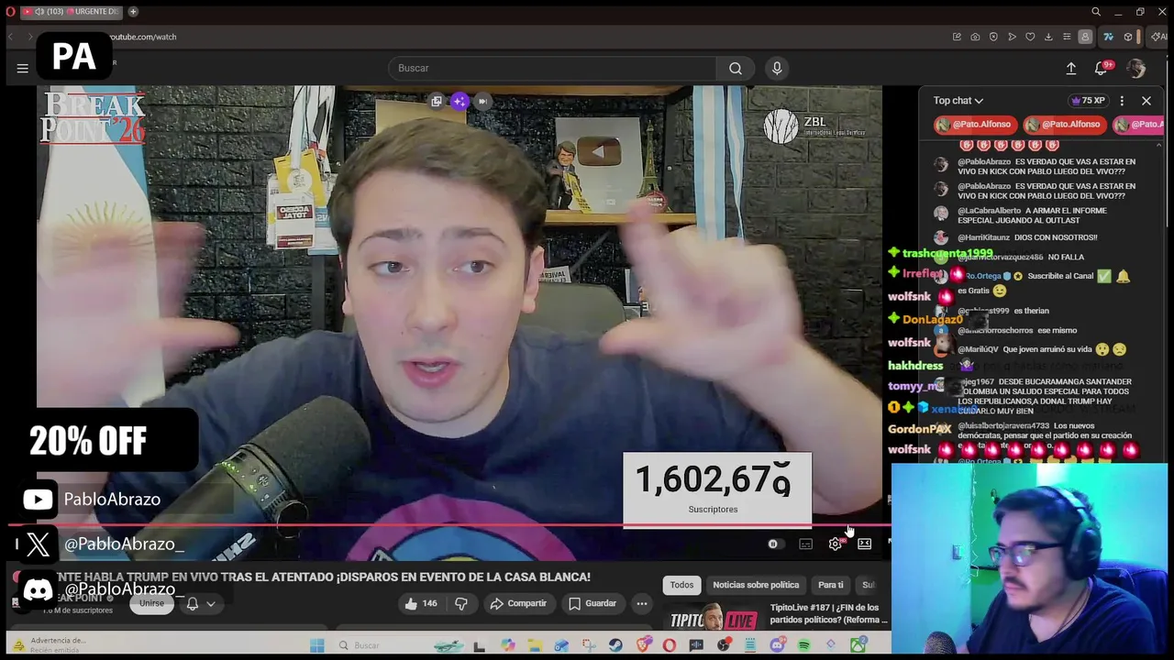1174x660 pixels.
Task: Click the YouTube search magnifier button
Action: point(736,68)
